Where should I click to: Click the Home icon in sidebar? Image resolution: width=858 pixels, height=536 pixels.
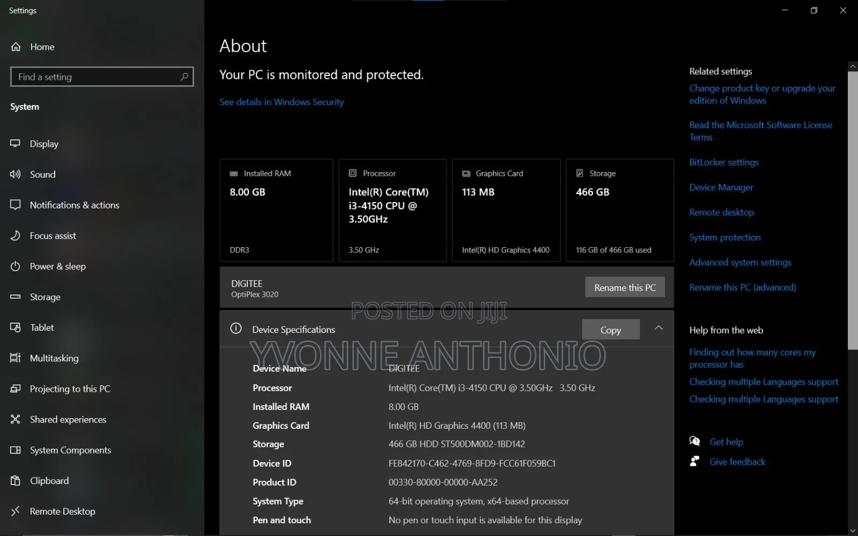(x=16, y=47)
